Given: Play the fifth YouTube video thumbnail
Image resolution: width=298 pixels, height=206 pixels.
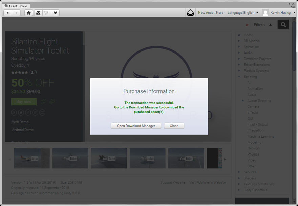Looking at the screenshot, I should pyautogui.click(x=186, y=158).
